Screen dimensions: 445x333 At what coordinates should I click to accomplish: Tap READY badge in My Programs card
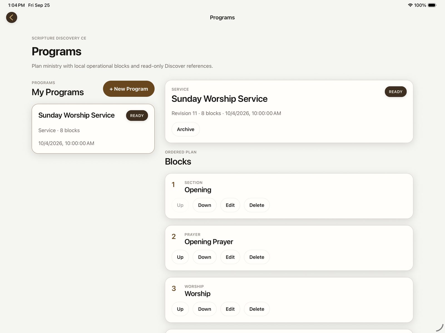click(x=137, y=115)
